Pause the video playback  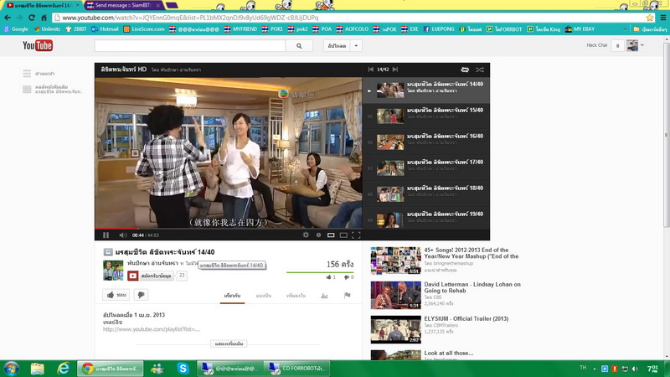click(x=106, y=235)
